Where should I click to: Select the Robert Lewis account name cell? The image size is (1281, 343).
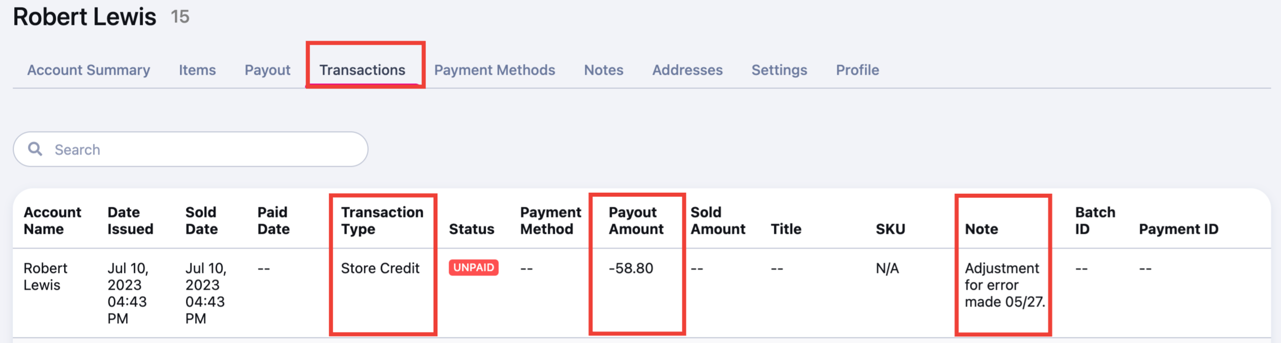(x=45, y=276)
